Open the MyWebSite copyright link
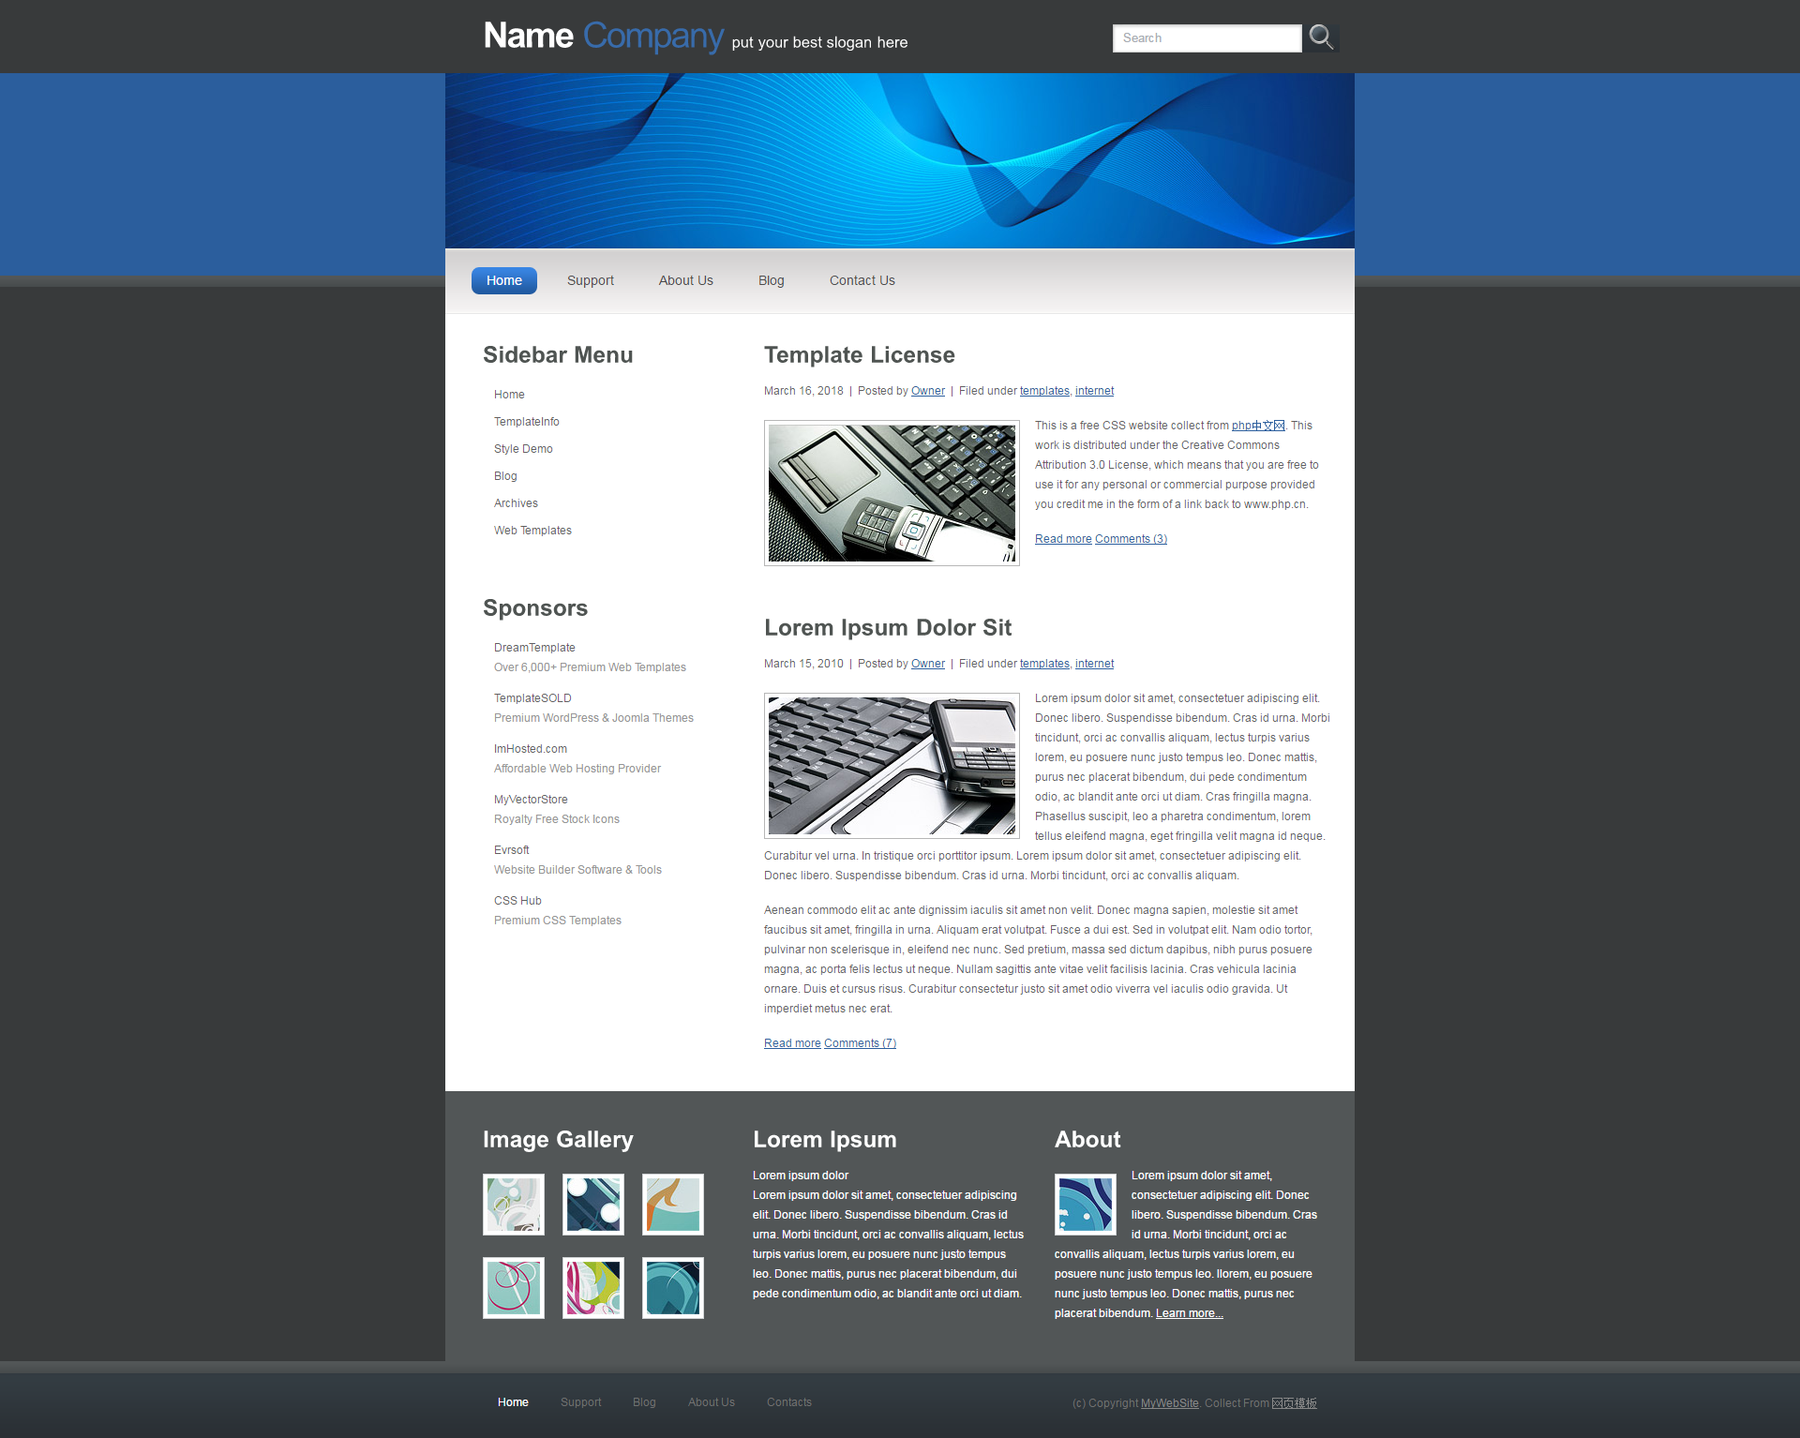1800x1438 pixels. coord(1169,1403)
